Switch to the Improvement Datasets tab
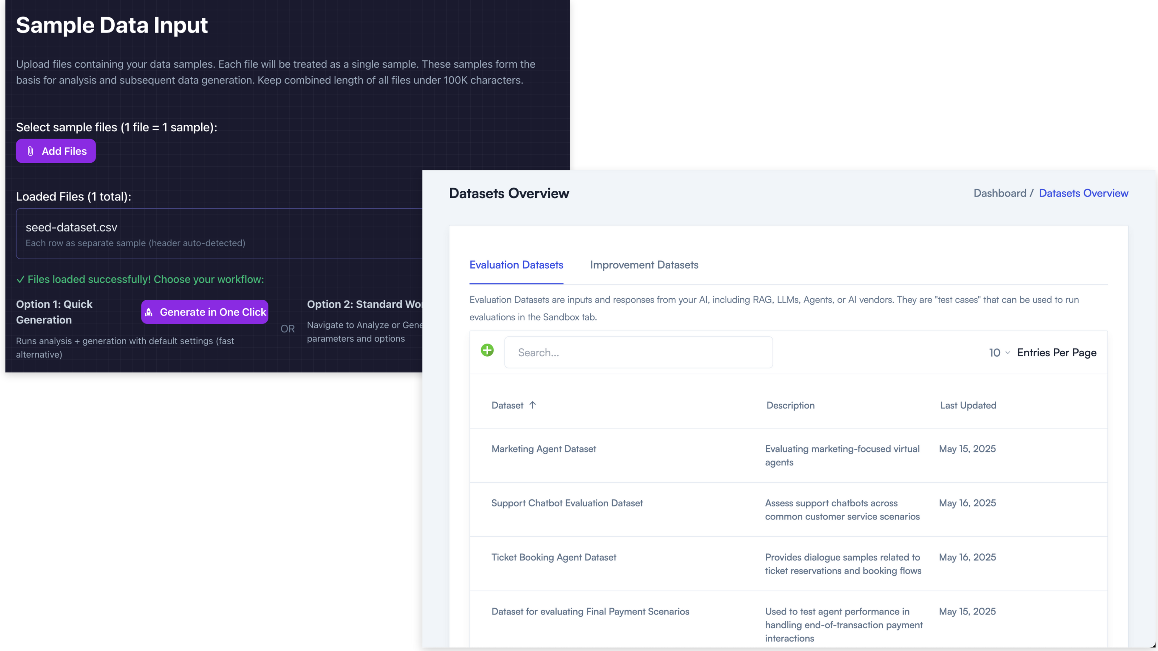Viewport: 1158px width, 651px height. point(644,265)
